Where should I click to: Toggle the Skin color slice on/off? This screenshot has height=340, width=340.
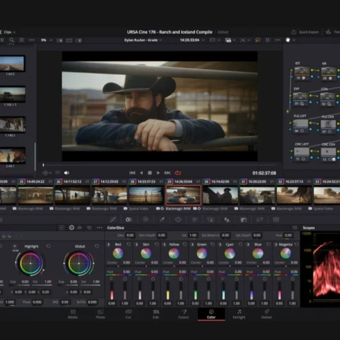coord(136,244)
